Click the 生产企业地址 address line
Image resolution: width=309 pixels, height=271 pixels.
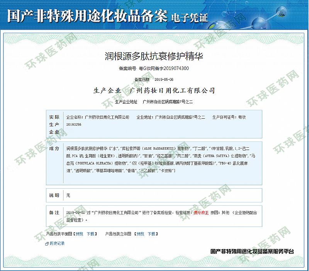pyautogui.click(x=154, y=102)
